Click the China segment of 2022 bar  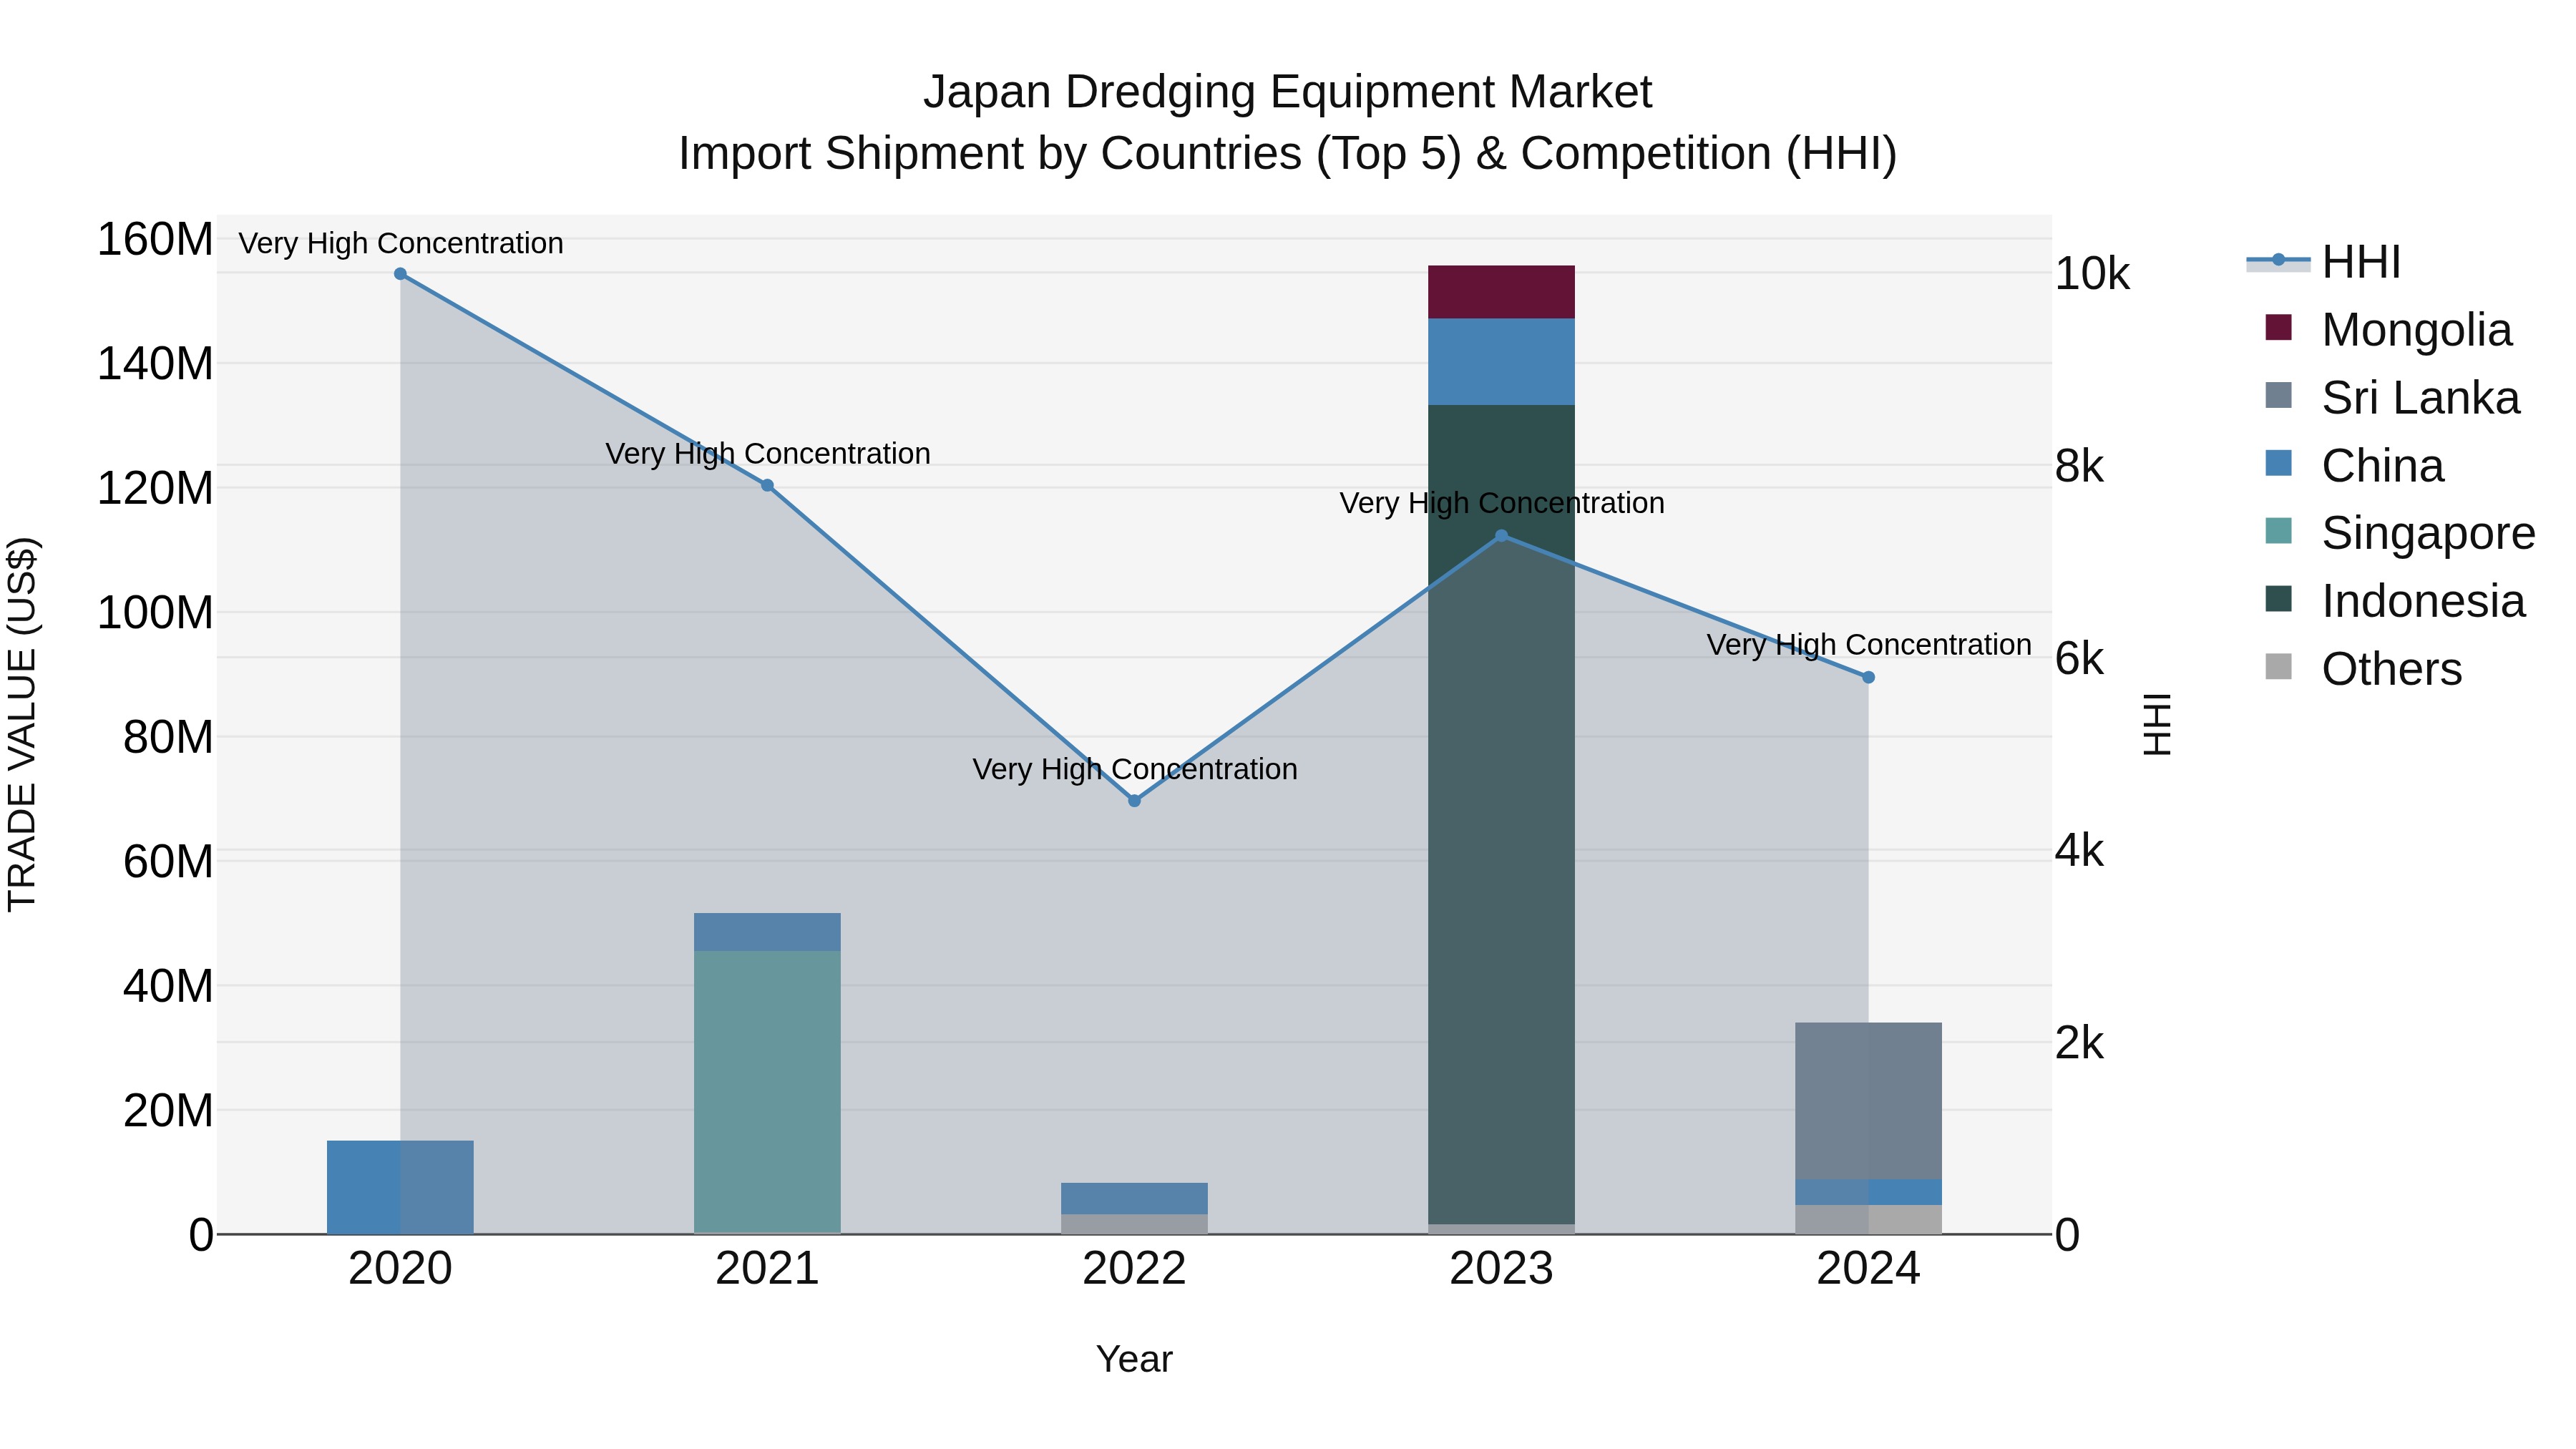tap(1134, 1199)
